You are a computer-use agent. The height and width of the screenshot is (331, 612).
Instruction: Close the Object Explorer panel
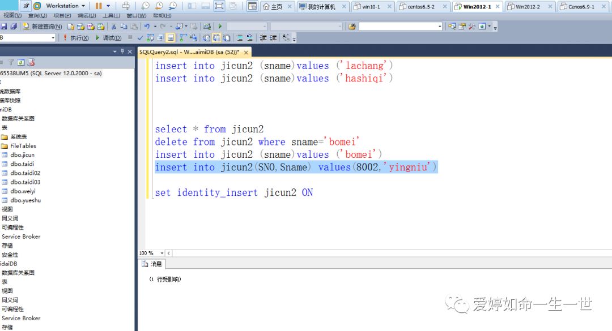(130, 51)
